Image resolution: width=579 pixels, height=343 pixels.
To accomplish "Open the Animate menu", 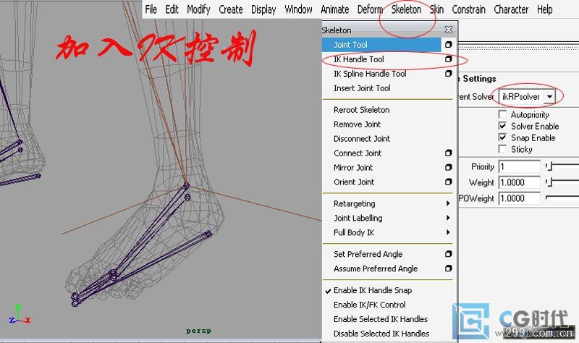I will [x=334, y=9].
